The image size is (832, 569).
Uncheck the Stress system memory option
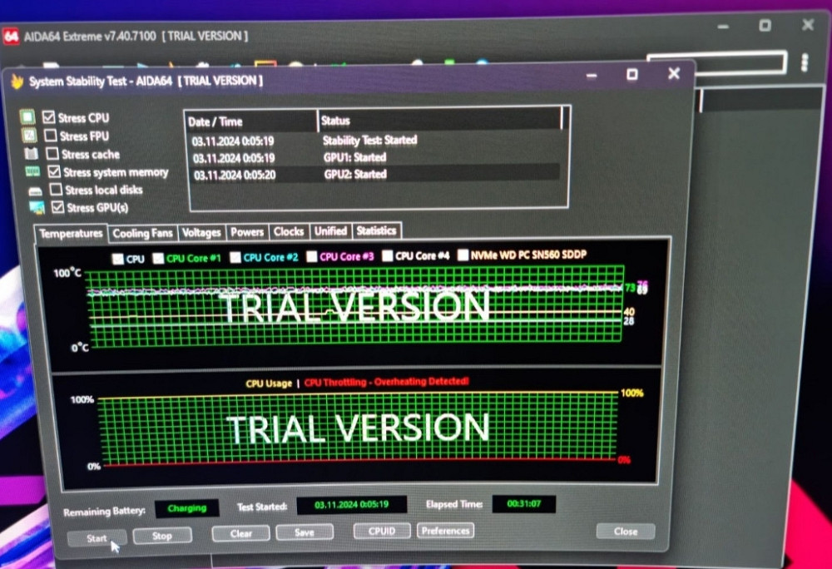[x=54, y=172]
